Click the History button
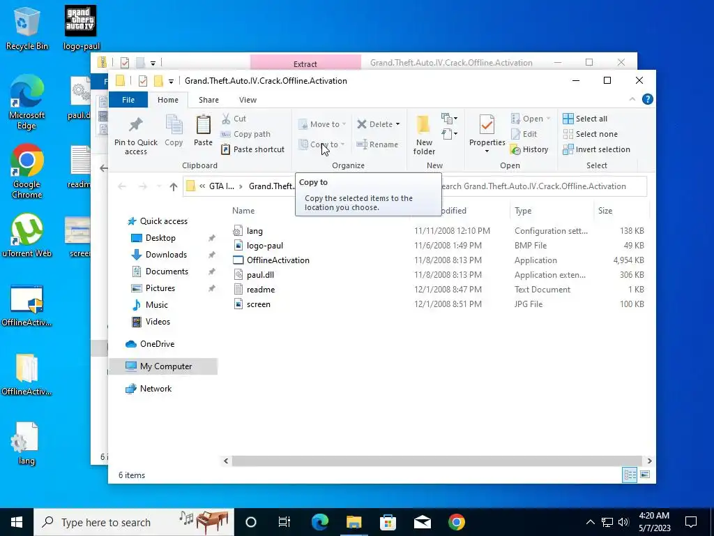 pyautogui.click(x=529, y=149)
